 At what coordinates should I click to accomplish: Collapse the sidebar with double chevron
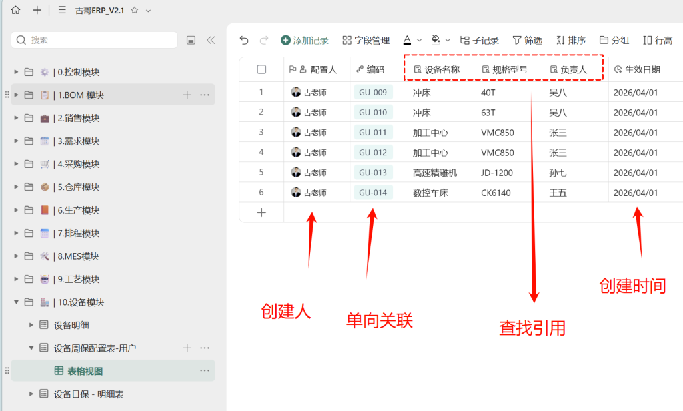click(x=211, y=40)
